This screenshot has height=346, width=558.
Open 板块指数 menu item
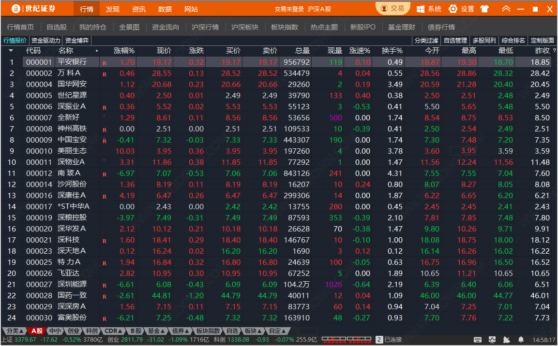(x=285, y=27)
